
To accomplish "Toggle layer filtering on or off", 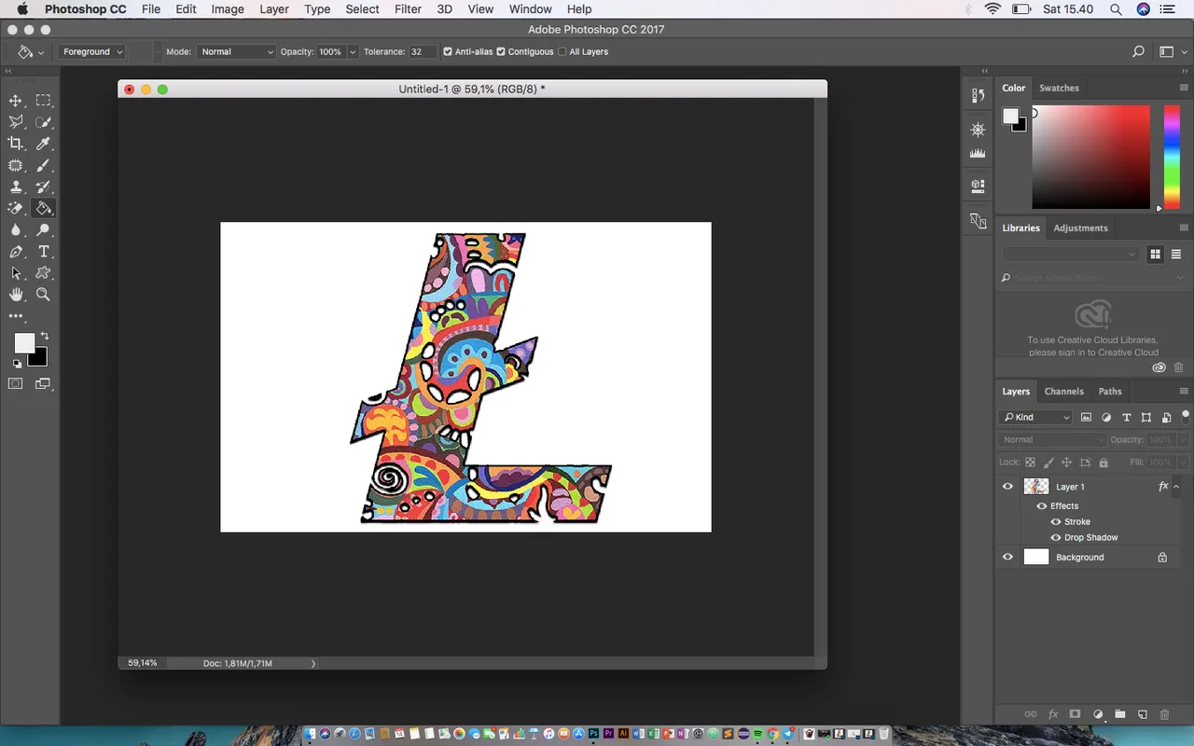I will coord(1186,416).
